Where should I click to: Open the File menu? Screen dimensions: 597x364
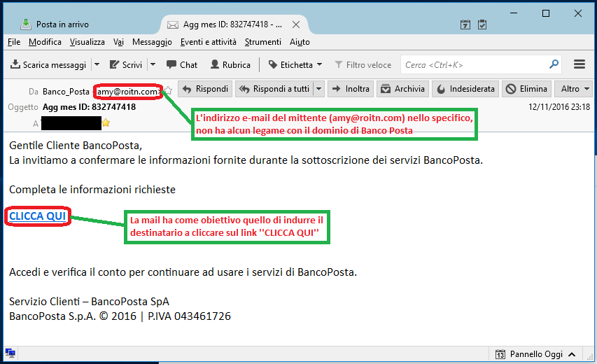(14, 42)
